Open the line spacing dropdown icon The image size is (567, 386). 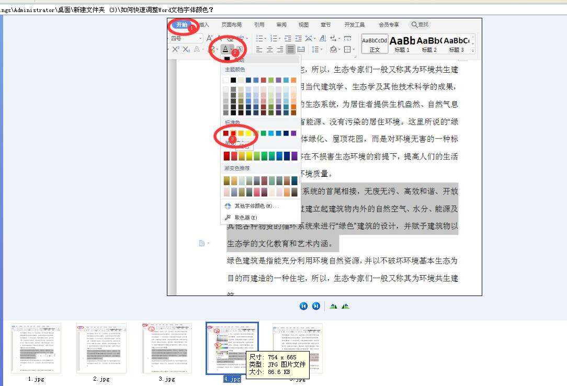(x=316, y=50)
